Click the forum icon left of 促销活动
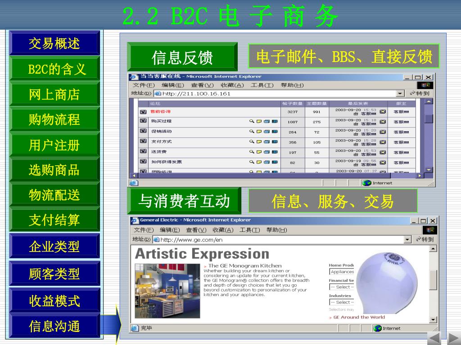The image size is (461, 345). 143,131
